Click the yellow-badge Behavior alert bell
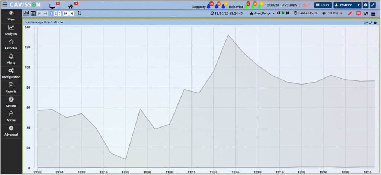This screenshot has height=175, width=381. point(259,6)
